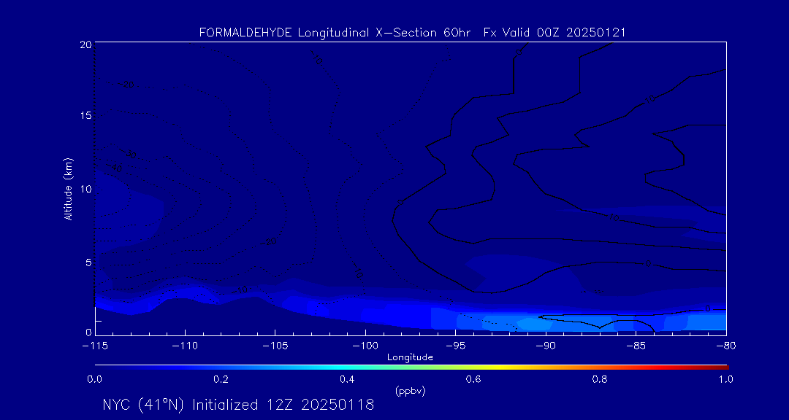789x420 pixels.
Task: Click longitude tick label -105
Action: pos(275,346)
